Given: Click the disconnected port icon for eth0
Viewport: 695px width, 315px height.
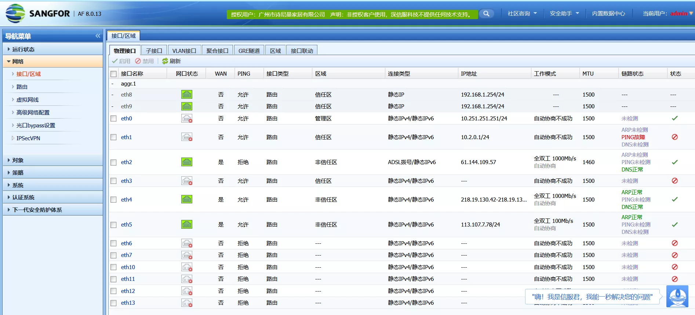Looking at the screenshot, I should tap(186, 119).
